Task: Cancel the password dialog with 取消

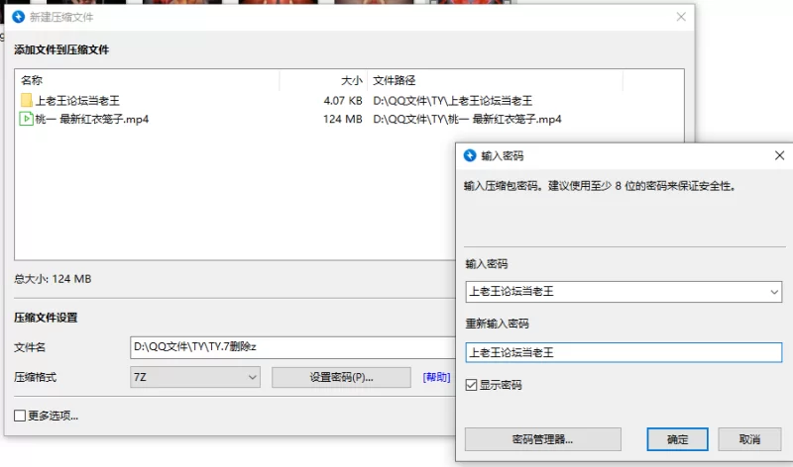Action: coord(749,439)
